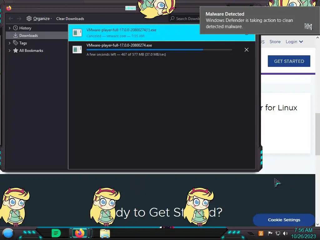Viewport: 320px width, 240px height.
Task: Open Cookie Settings button
Action: tap(284, 220)
